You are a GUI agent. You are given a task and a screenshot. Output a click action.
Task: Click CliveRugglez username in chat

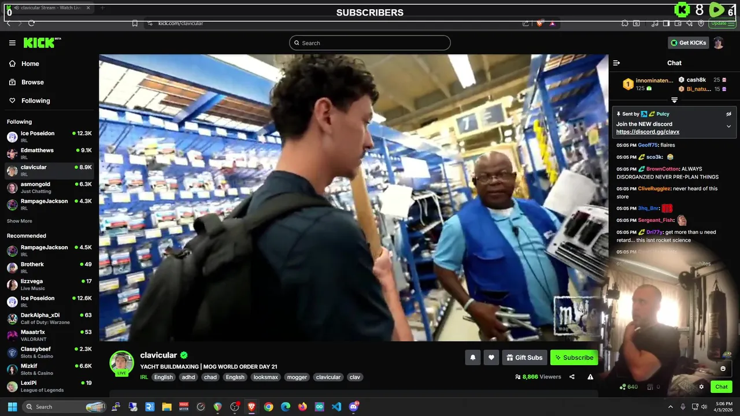click(x=654, y=188)
